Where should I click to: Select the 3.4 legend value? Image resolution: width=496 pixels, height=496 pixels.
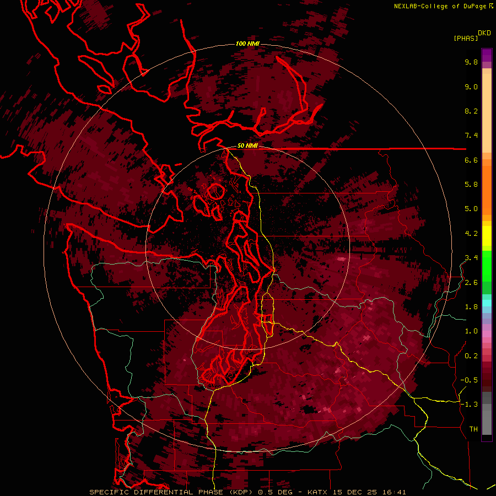pyautogui.click(x=471, y=258)
